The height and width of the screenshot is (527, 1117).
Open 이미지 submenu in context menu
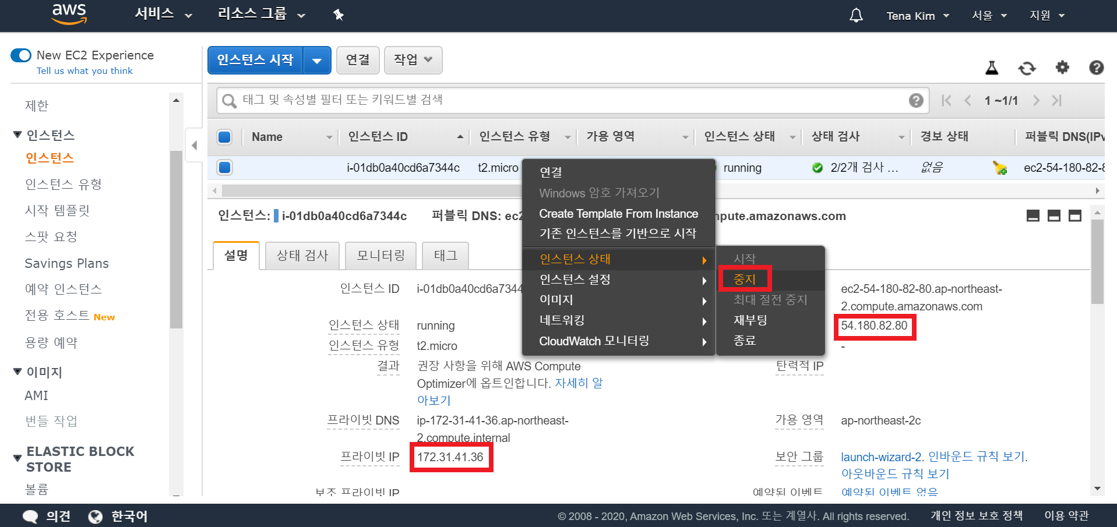[x=618, y=300]
